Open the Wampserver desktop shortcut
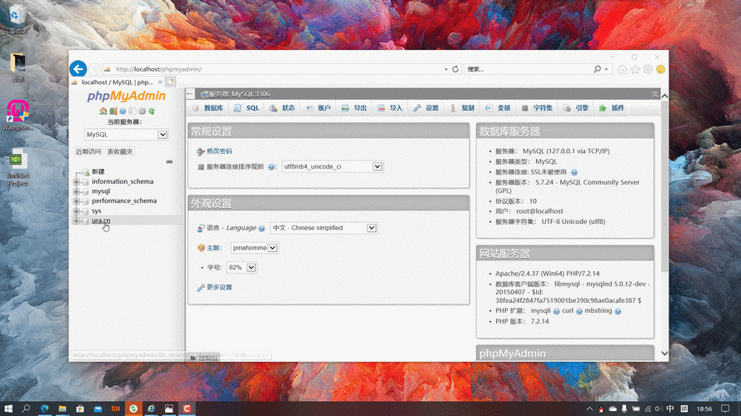This screenshot has width=741, height=416. coord(18,115)
